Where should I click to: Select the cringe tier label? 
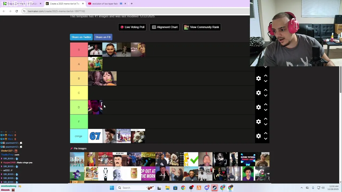(79, 136)
